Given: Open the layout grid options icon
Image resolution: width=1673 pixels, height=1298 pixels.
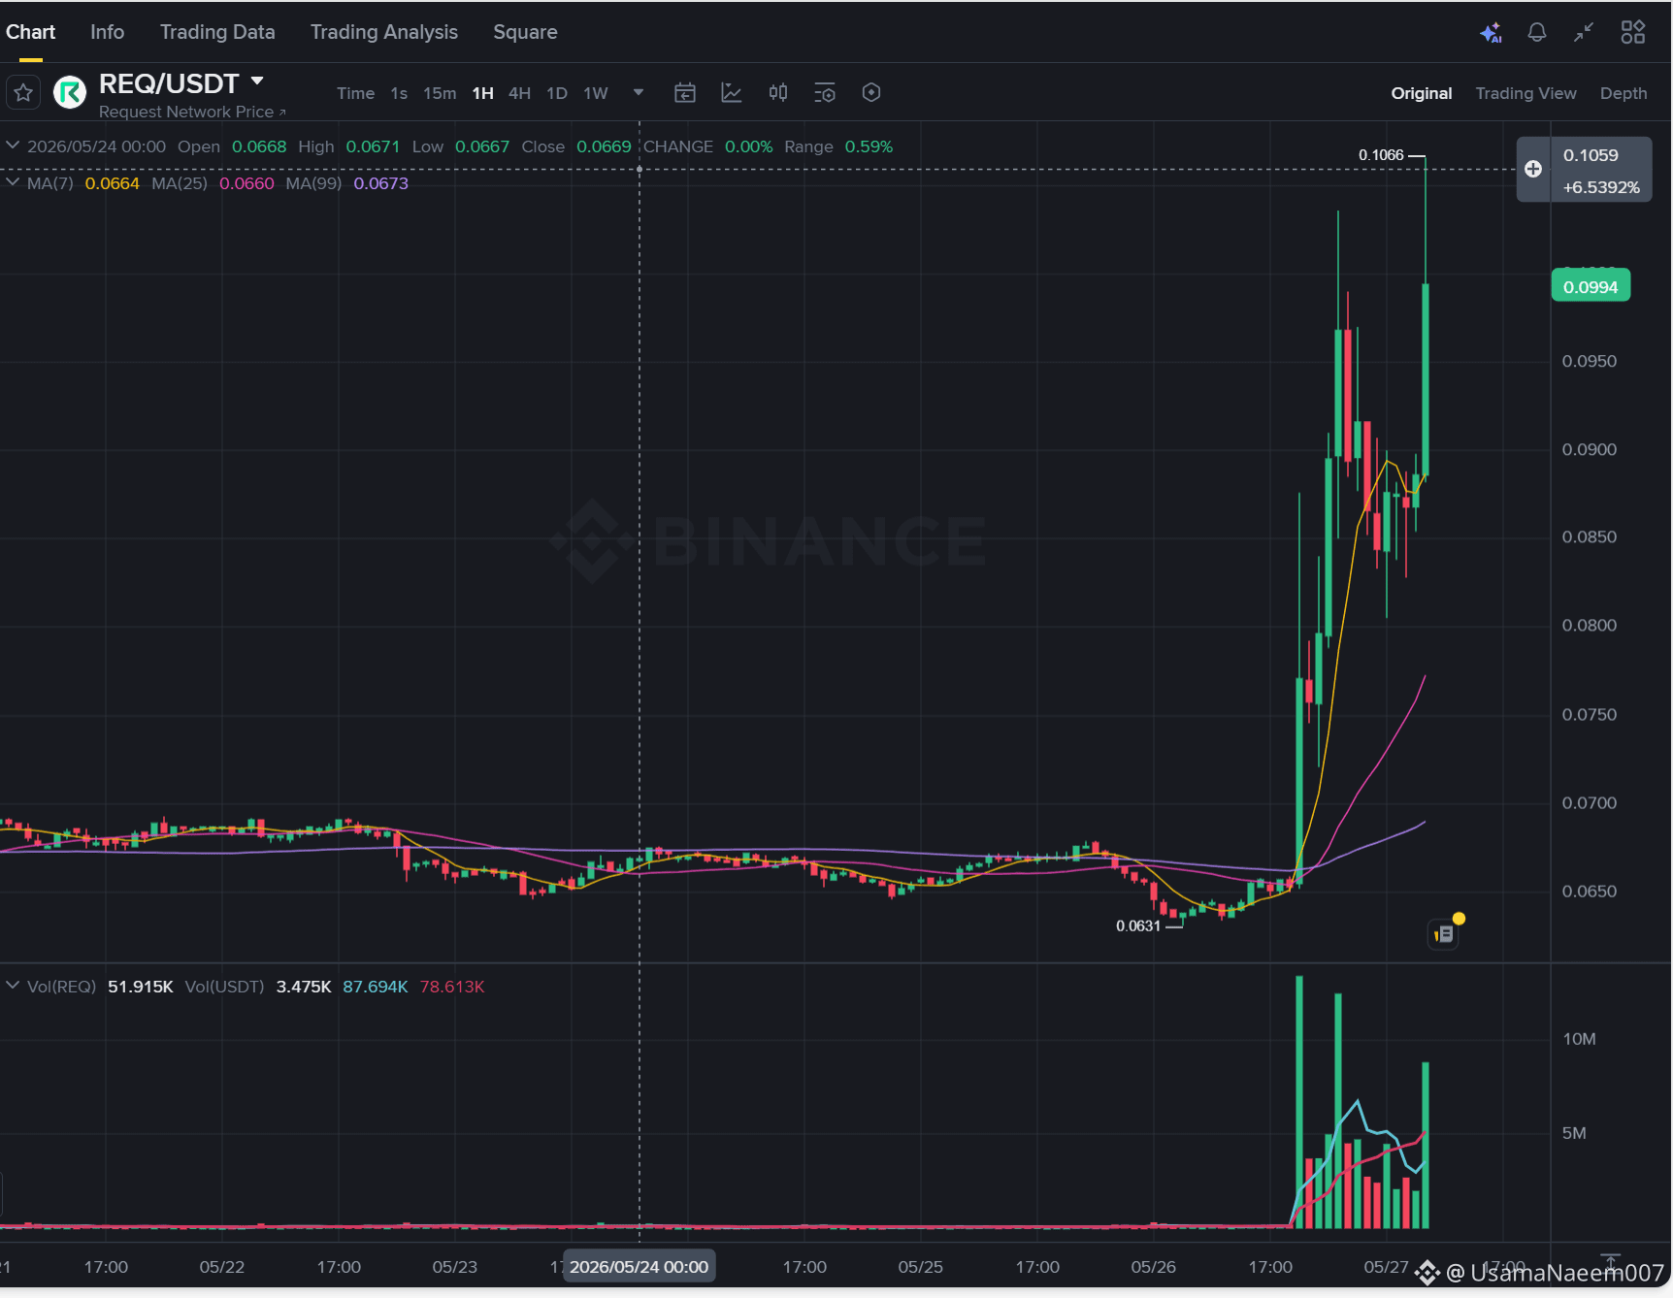Looking at the screenshot, I should tap(1633, 33).
